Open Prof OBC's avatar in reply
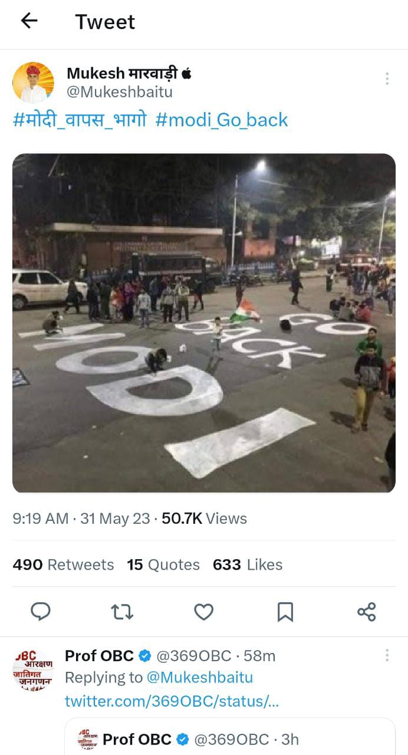This screenshot has height=755, width=408. [33, 671]
